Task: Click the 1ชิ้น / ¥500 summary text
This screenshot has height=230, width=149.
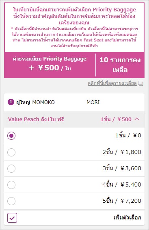Action: pyautogui.click(x=116, y=119)
